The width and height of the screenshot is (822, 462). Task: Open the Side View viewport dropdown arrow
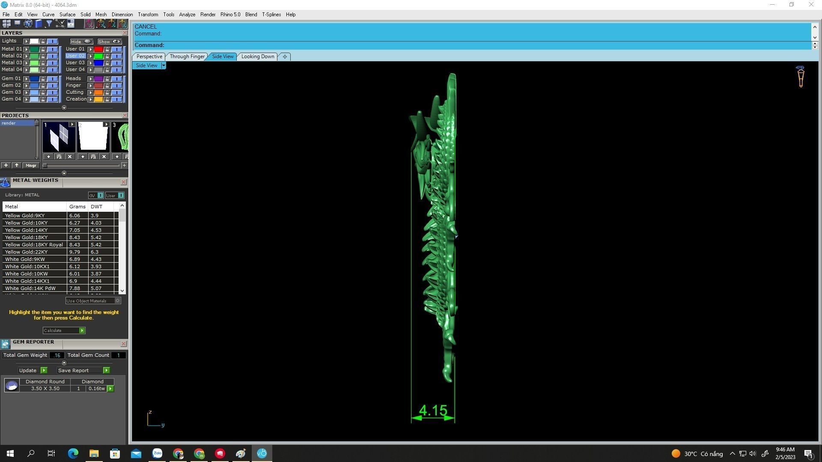tap(163, 65)
